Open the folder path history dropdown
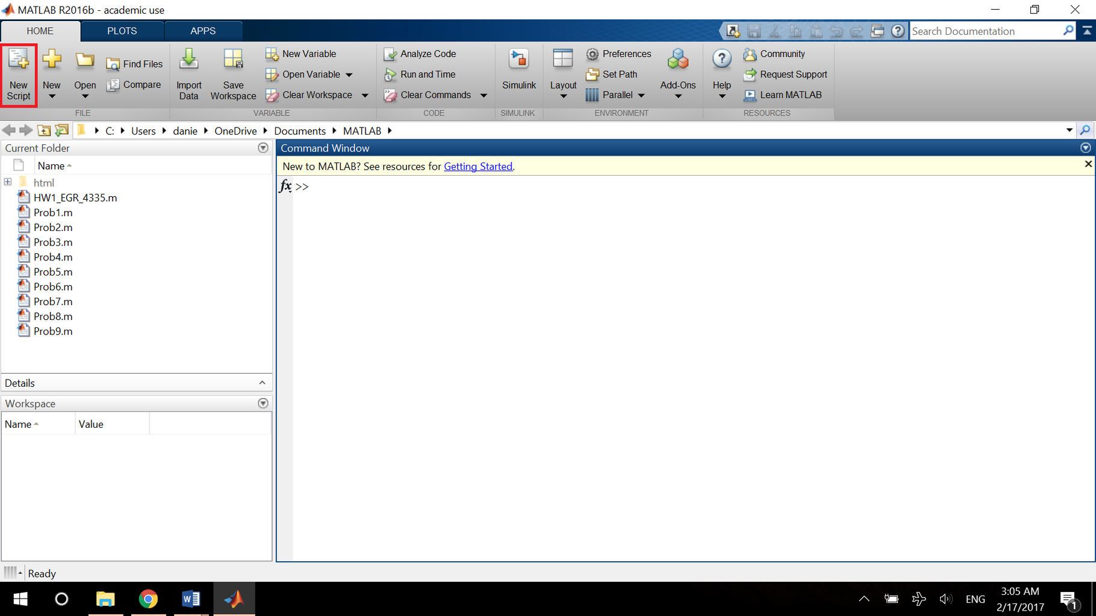 tap(1069, 130)
